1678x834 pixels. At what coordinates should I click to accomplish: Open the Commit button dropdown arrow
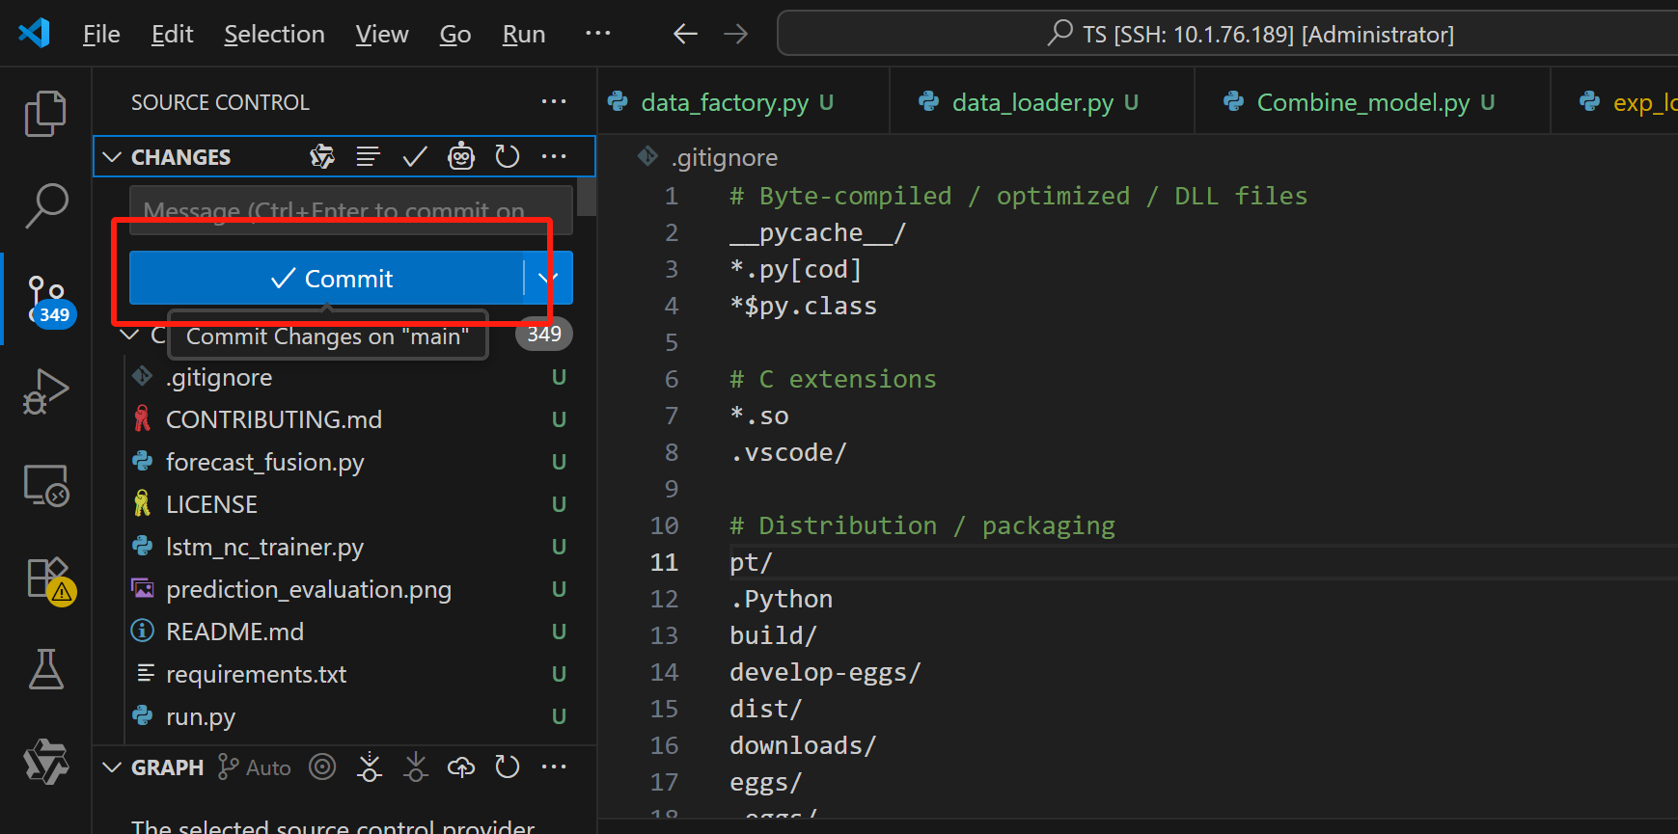pos(548,278)
